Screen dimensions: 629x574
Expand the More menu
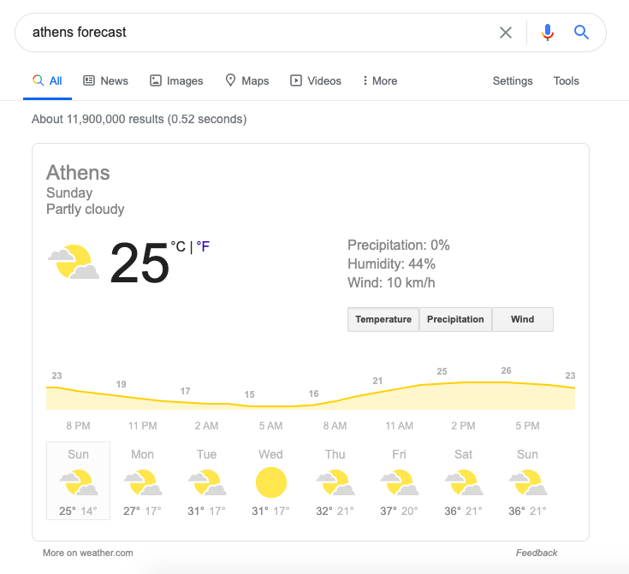click(x=379, y=80)
